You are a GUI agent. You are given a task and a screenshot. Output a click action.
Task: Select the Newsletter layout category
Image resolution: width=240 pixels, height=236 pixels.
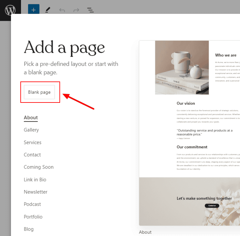36,192
